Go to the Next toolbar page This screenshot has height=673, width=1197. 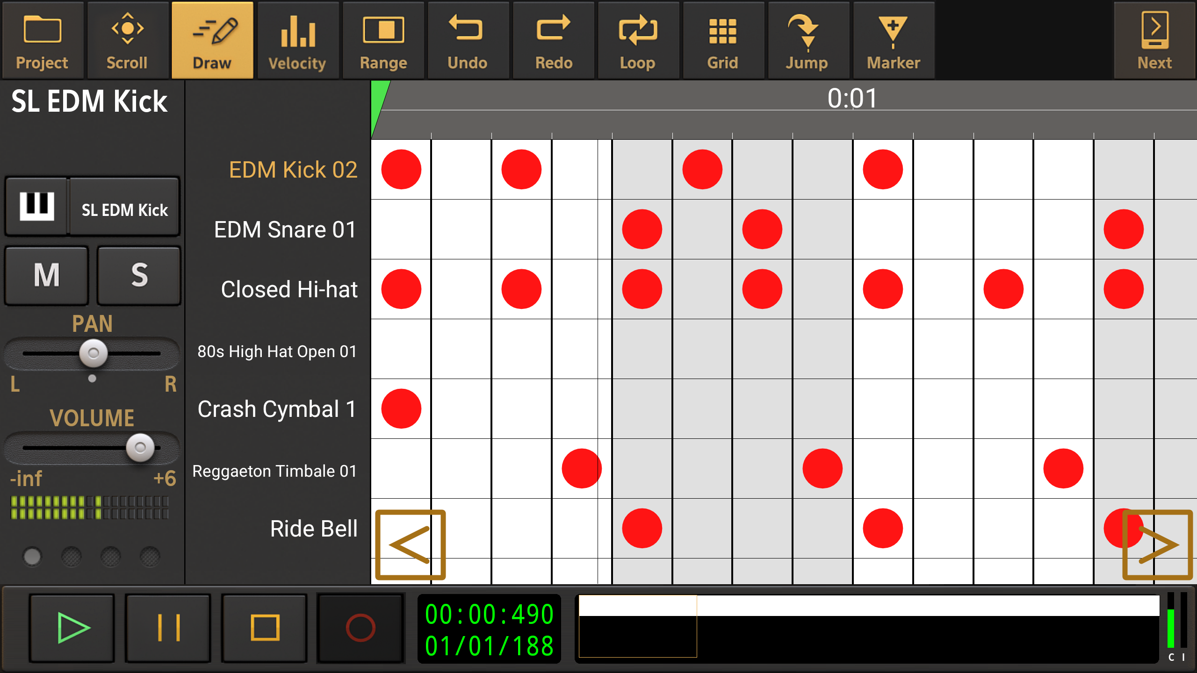tap(1154, 40)
